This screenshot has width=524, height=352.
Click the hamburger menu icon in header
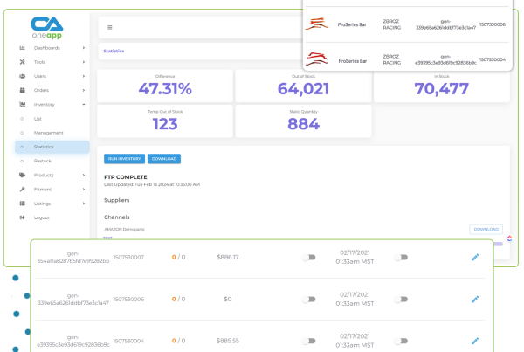(109, 27)
